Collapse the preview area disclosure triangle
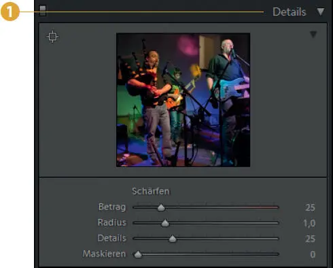The width and height of the screenshot is (333, 268). 313,35
